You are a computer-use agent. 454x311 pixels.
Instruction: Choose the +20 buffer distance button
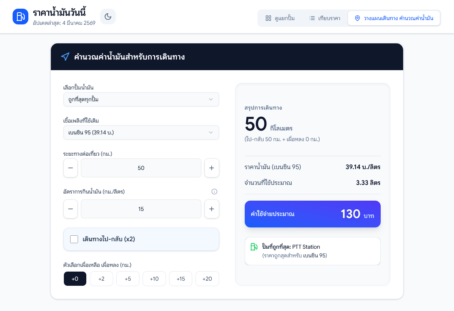[x=207, y=279]
